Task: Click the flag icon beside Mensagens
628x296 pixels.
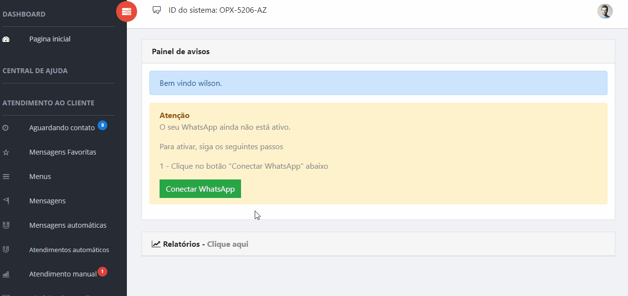Action: click(x=6, y=201)
